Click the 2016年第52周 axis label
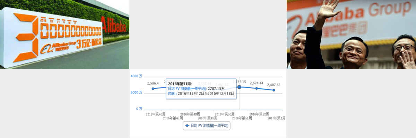This screenshot has width=416, height=138. pyautogui.click(x=259, y=114)
